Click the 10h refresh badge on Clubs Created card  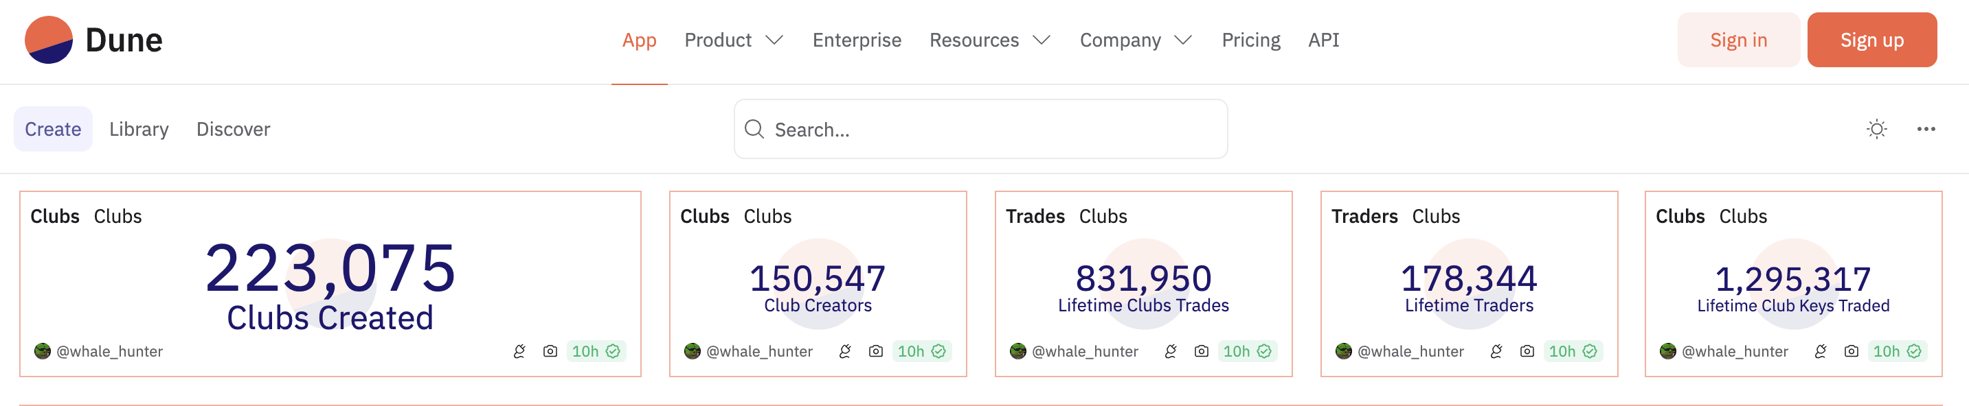596,351
